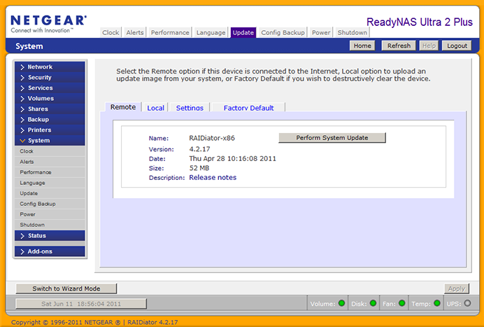Click the Help button

(429, 46)
